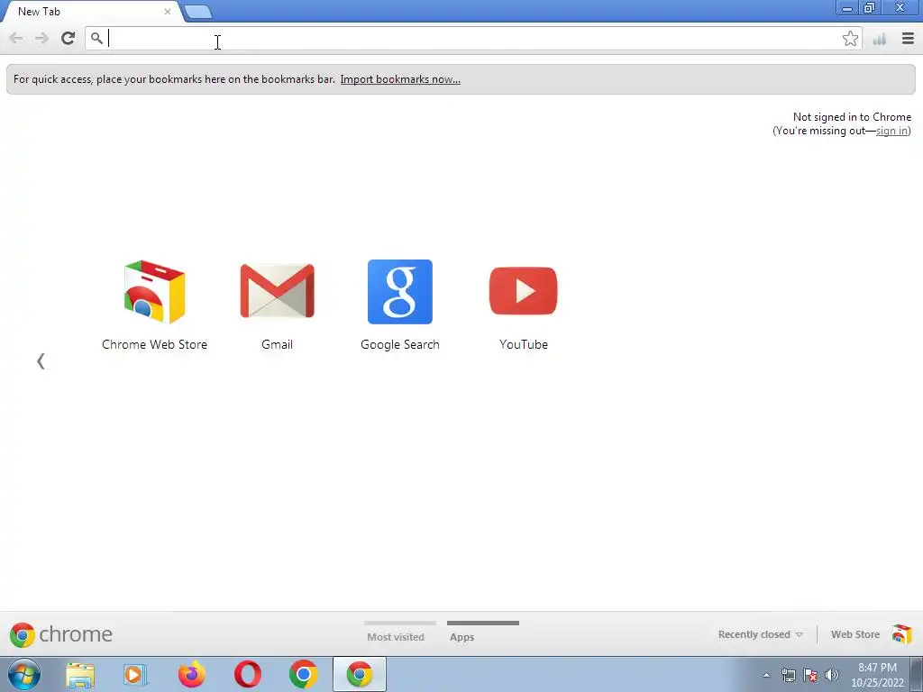Open the Chrome hamburger menu
The height and width of the screenshot is (692, 923).
coord(908,39)
